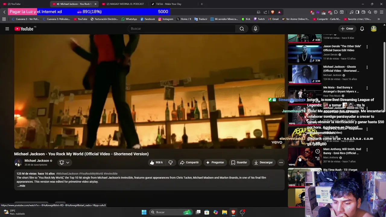Click the YouTube Buscar search field
The height and width of the screenshot is (217, 386).
click(x=182, y=29)
